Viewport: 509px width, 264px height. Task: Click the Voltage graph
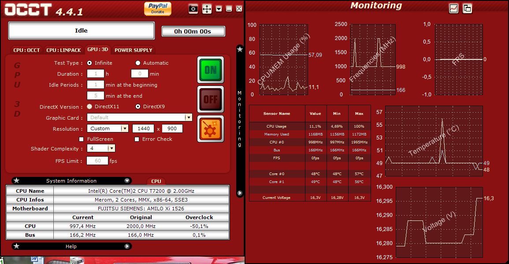pyautogui.click(x=439, y=223)
